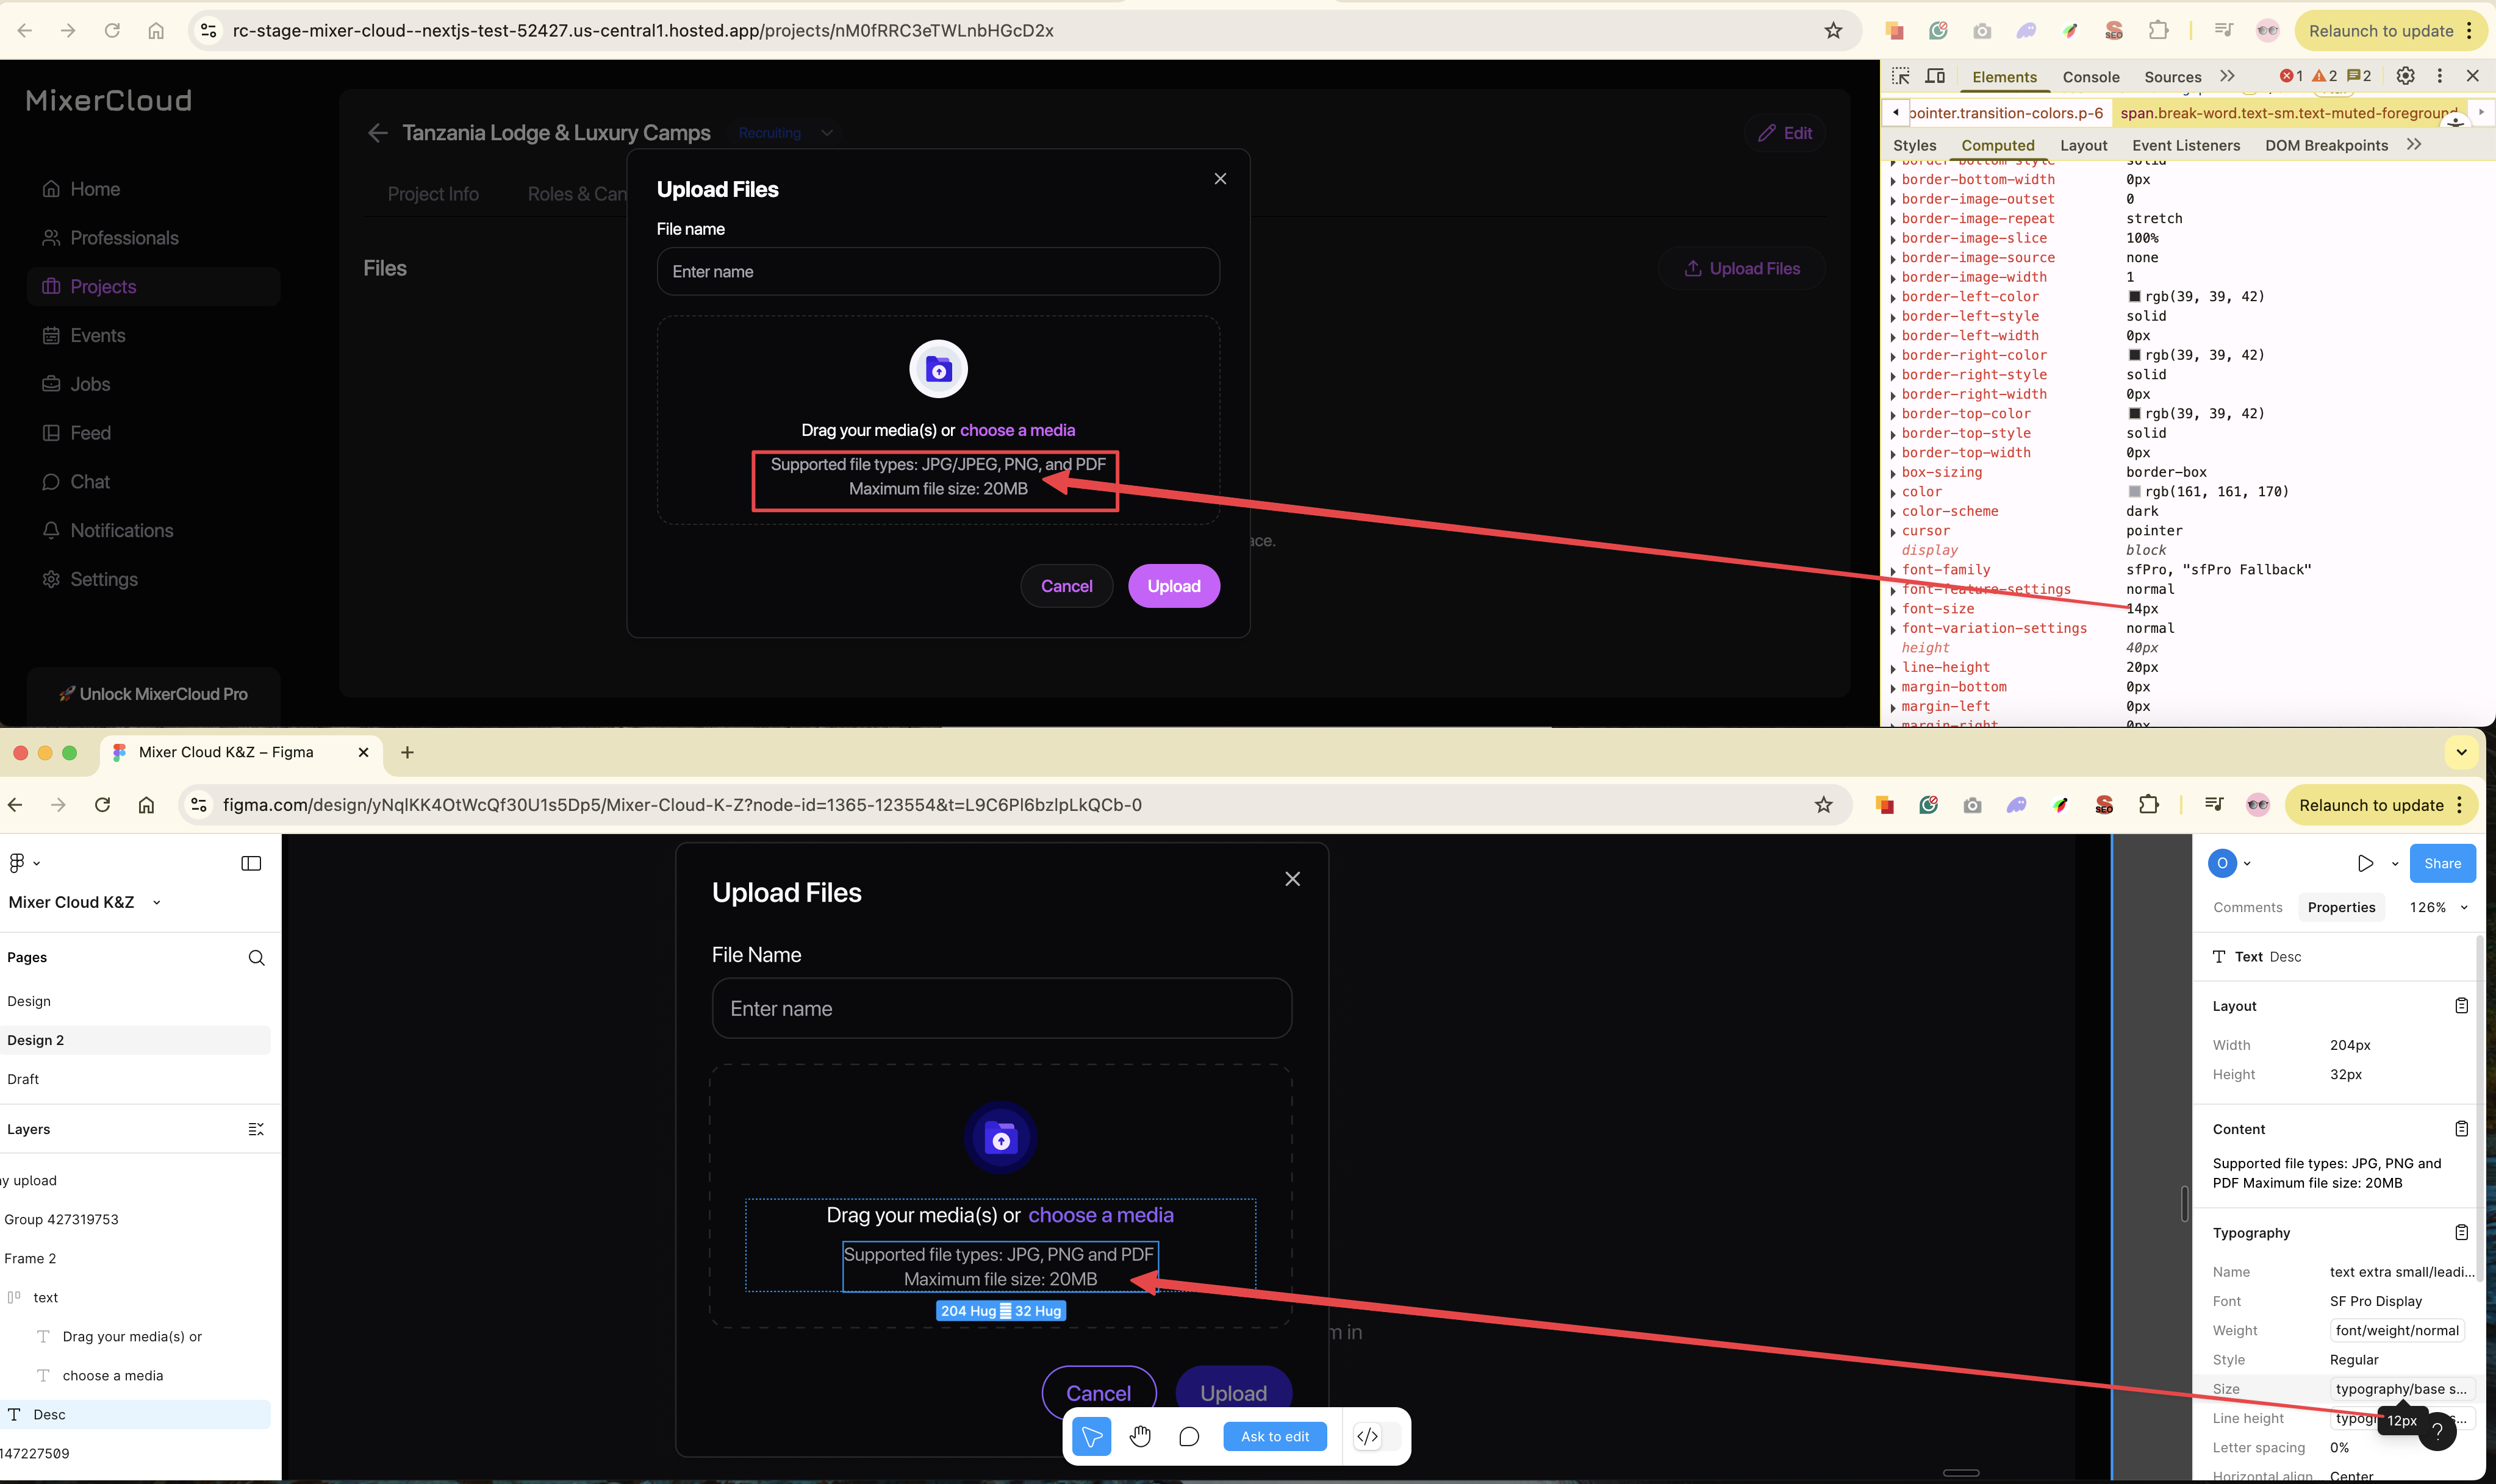Click the DevTools inspect element icon

tap(1901, 76)
